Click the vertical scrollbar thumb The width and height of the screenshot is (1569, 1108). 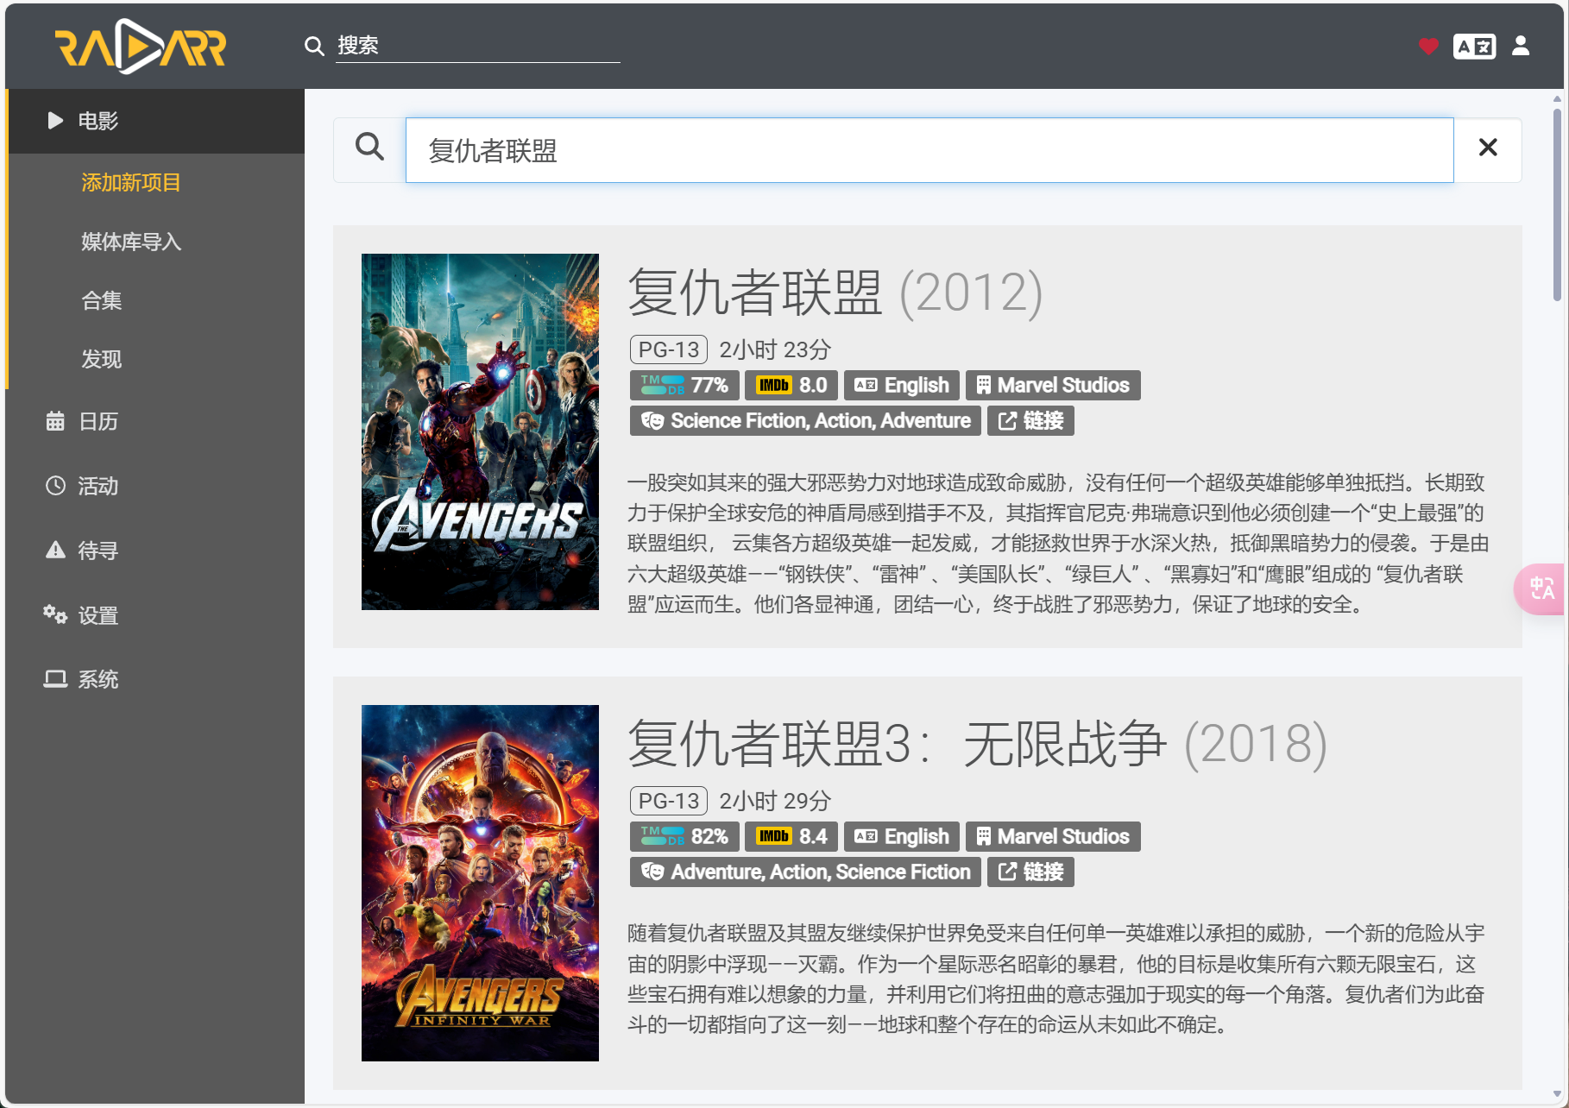[1557, 205]
